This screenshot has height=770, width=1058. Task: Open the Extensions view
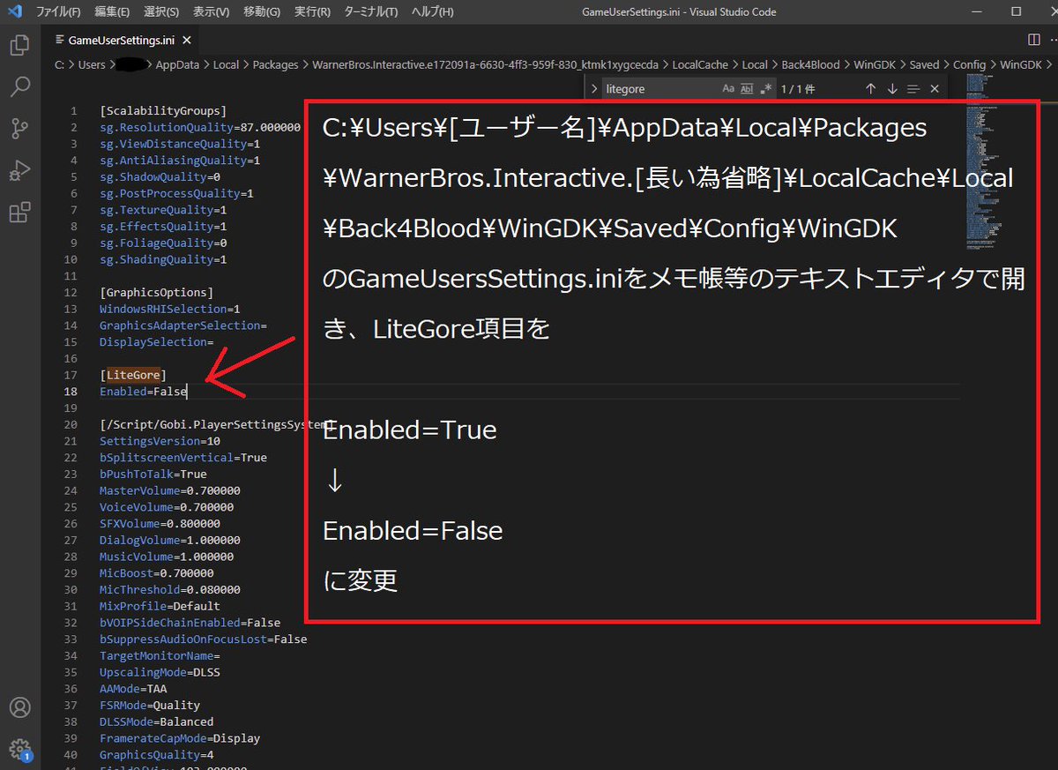[19, 213]
